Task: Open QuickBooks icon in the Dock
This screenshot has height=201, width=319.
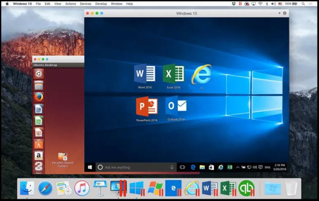Action: 246,188
